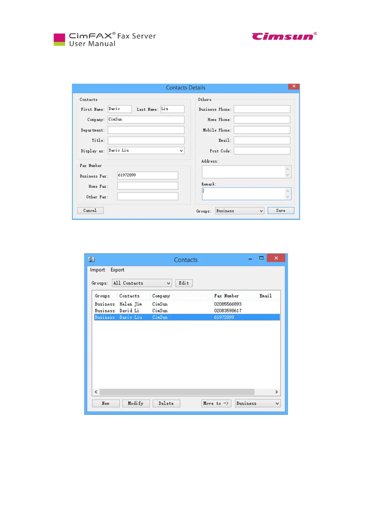Image resolution: width=376 pixels, height=532 pixels.
Task: Click the New contact button
Action: point(106,403)
